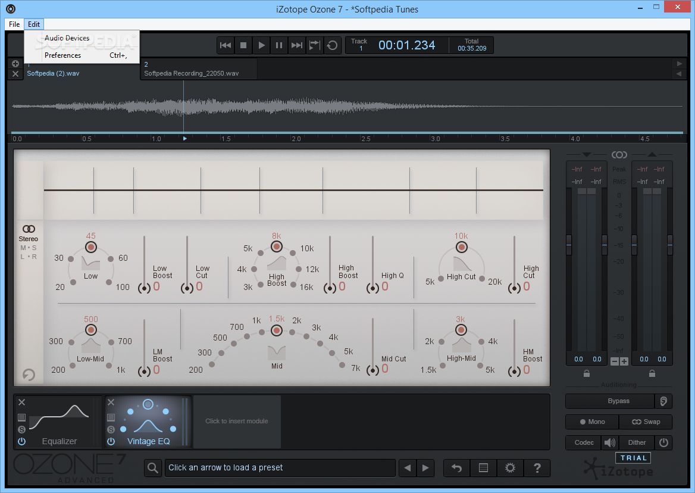This screenshot has height=493, width=695.
Task: Click the Mid Cut slider handle
Action: click(372, 371)
